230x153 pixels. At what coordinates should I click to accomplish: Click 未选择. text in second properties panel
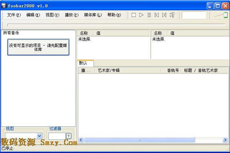pos(159,39)
